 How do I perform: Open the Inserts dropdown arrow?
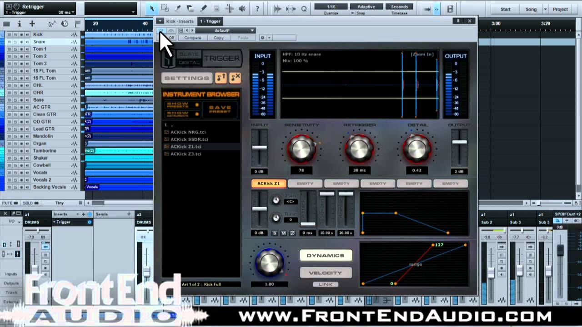[x=78, y=214]
